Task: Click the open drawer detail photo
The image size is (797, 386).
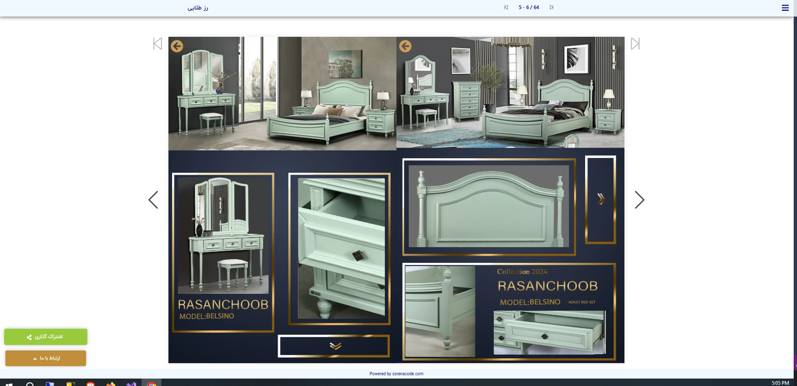Action: tap(341, 248)
